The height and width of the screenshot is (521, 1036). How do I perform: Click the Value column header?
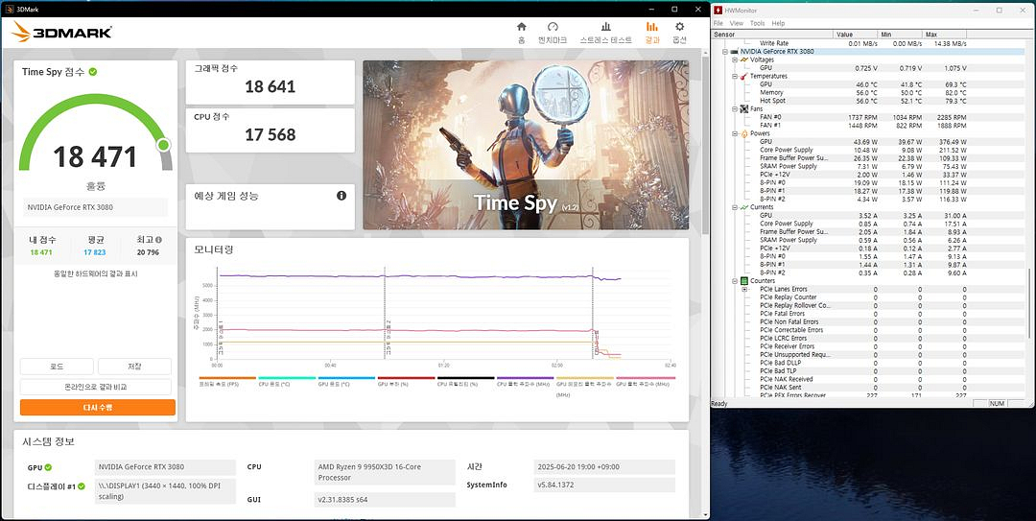coord(856,35)
